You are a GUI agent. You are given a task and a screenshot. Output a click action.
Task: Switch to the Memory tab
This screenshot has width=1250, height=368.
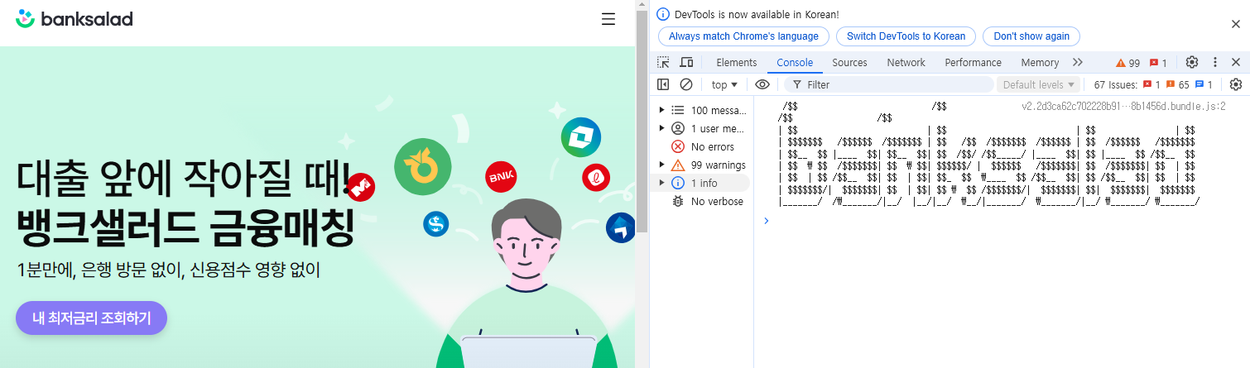click(1040, 63)
